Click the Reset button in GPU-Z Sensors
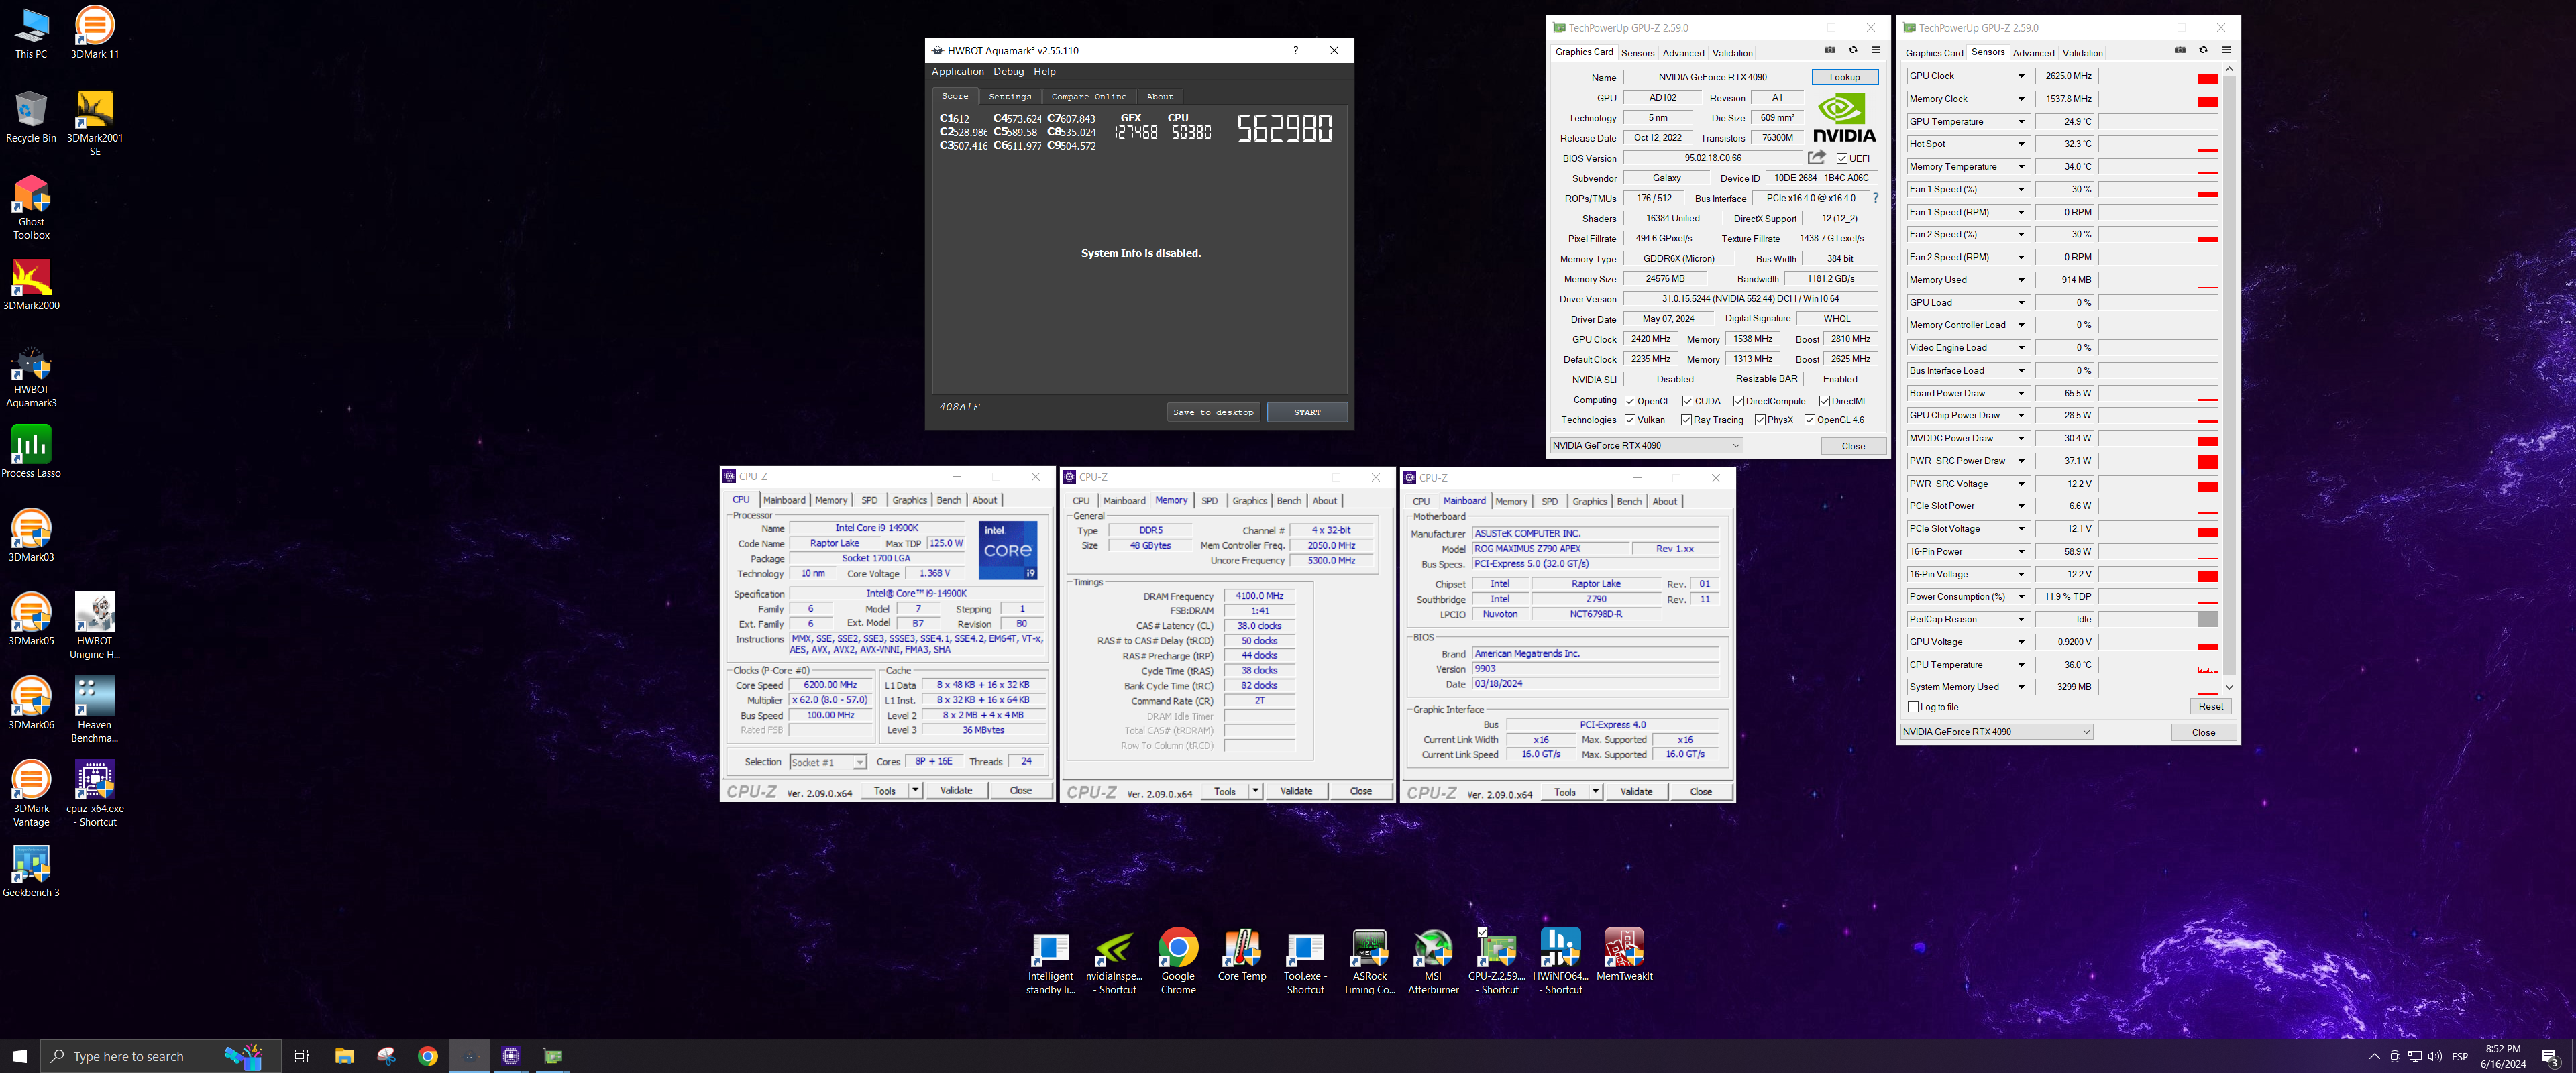2576x1073 pixels. pos(2210,706)
